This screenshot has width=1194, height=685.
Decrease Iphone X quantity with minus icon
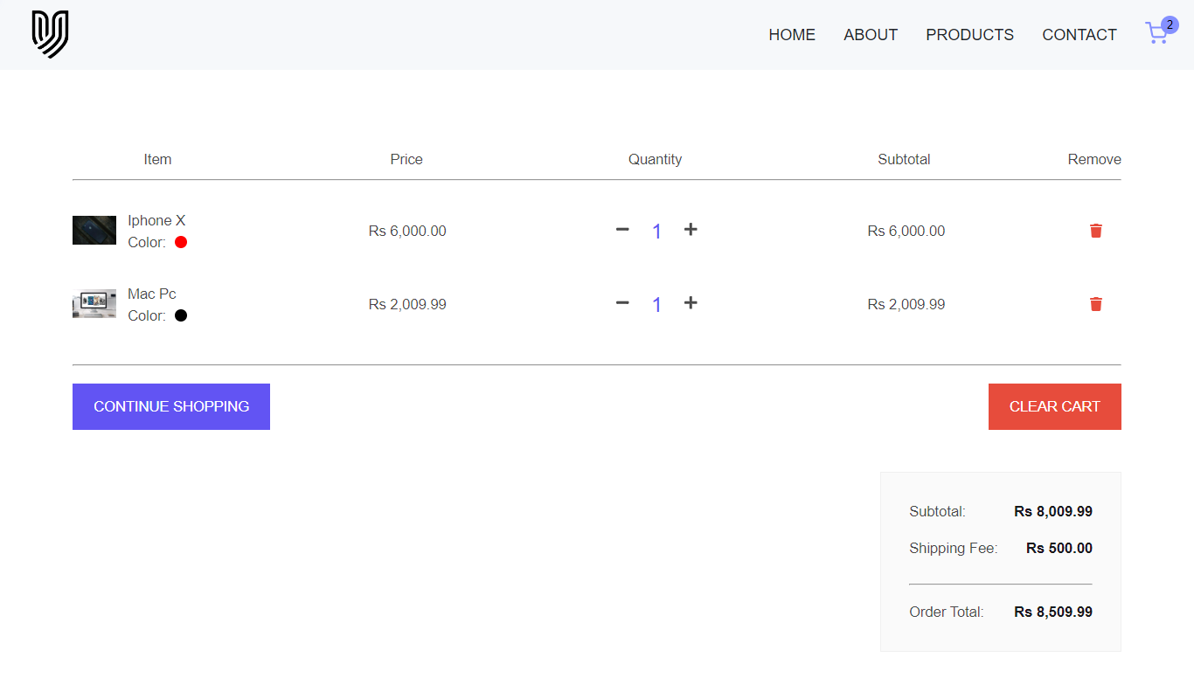[622, 230]
